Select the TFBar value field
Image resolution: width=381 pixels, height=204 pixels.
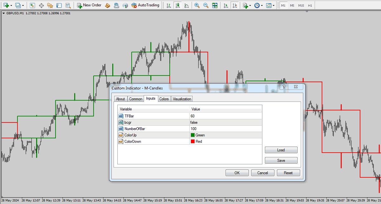(x=225, y=116)
